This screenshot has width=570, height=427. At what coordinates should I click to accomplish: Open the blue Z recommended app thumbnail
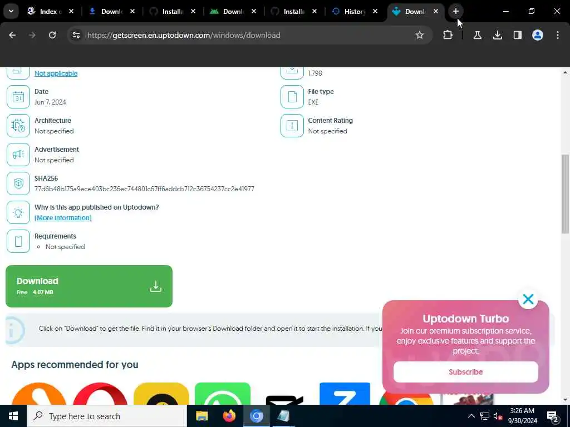345,394
